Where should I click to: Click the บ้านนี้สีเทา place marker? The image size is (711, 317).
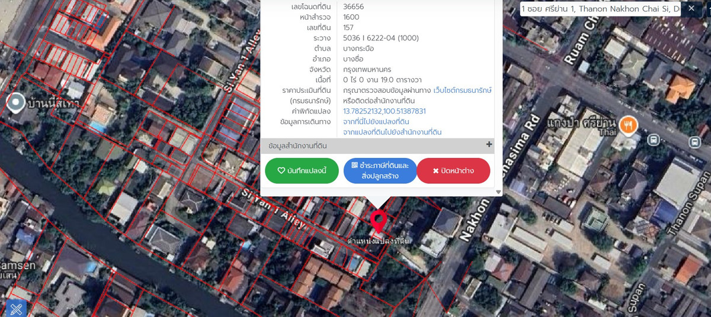coord(15,103)
